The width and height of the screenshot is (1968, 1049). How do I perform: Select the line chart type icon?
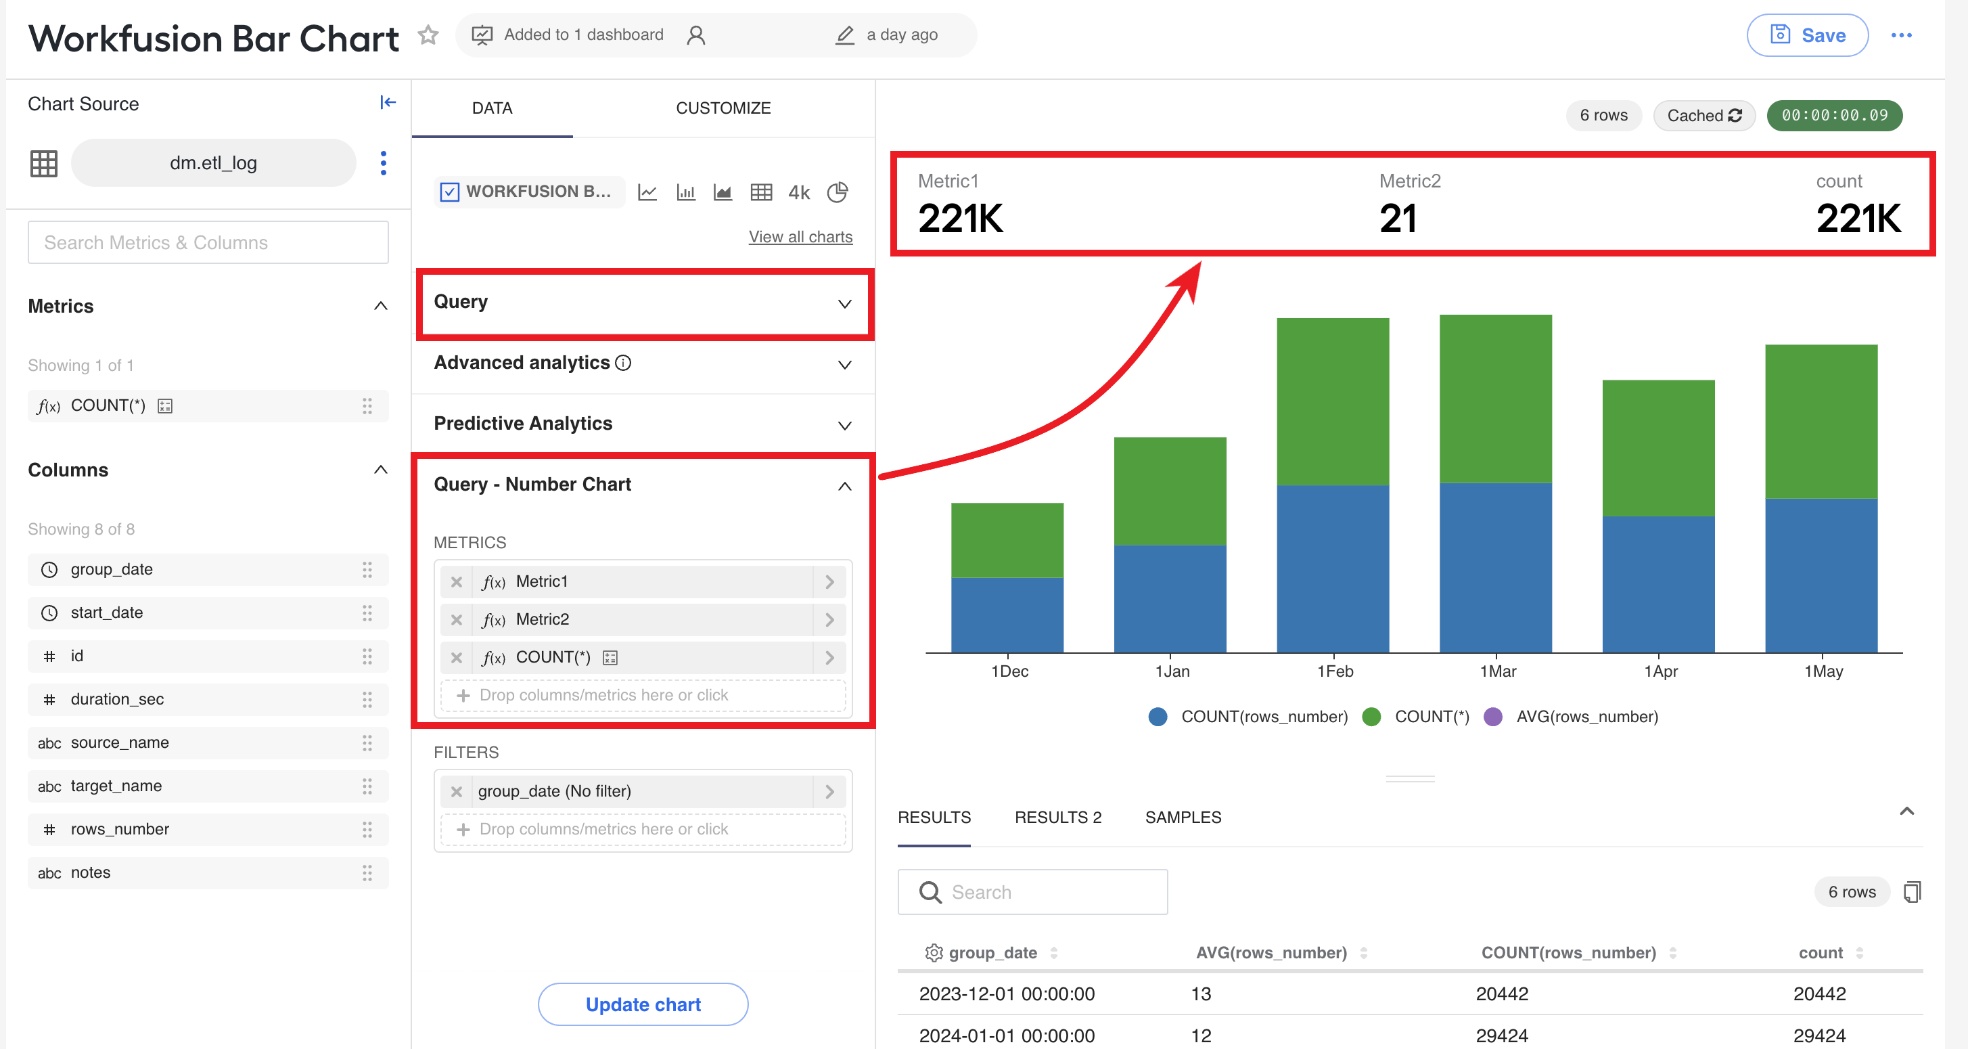click(x=647, y=192)
